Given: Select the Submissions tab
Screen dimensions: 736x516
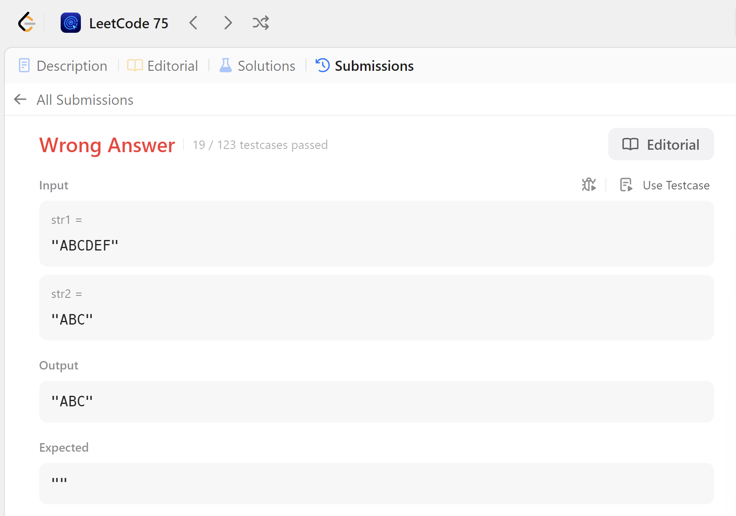Looking at the screenshot, I should 365,66.
